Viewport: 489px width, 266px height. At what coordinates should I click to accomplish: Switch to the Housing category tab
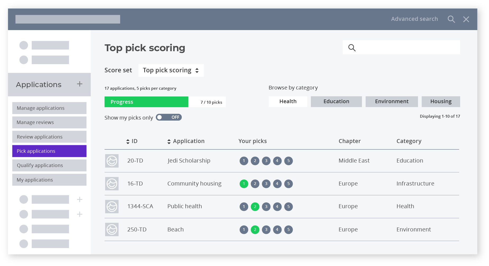(441, 102)
